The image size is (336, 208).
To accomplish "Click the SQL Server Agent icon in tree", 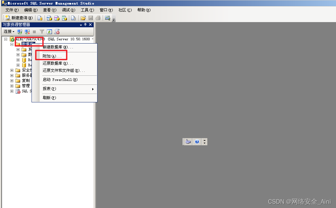I will point(18,91).
